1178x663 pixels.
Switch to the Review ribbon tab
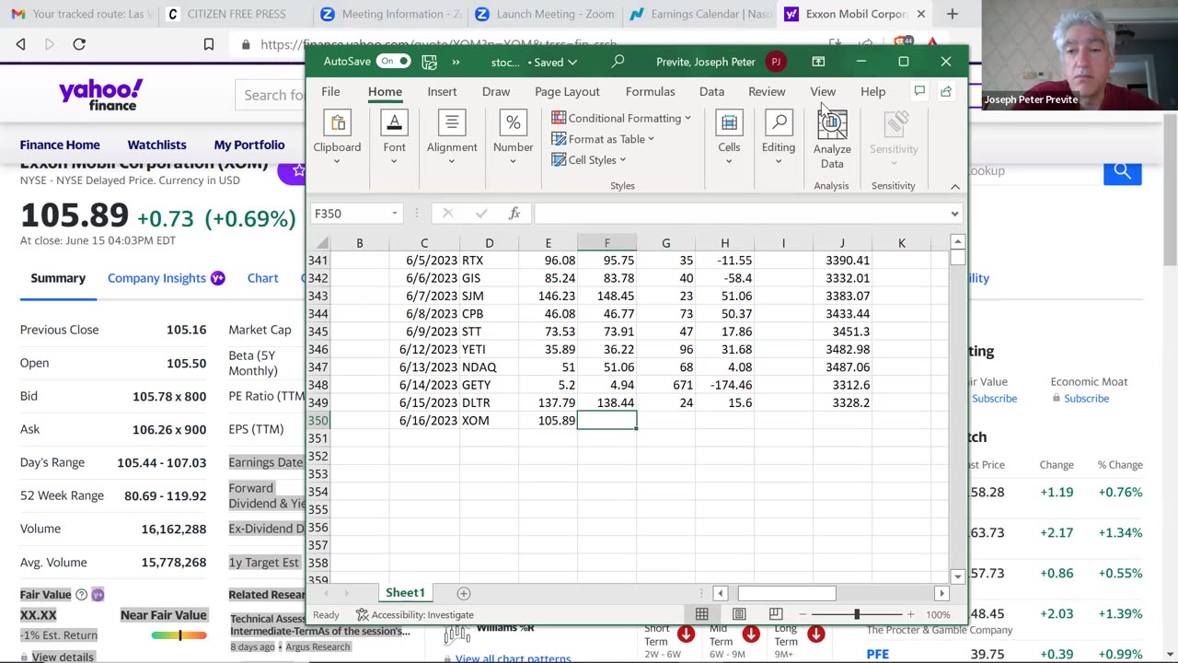click(x=767, y=91)
